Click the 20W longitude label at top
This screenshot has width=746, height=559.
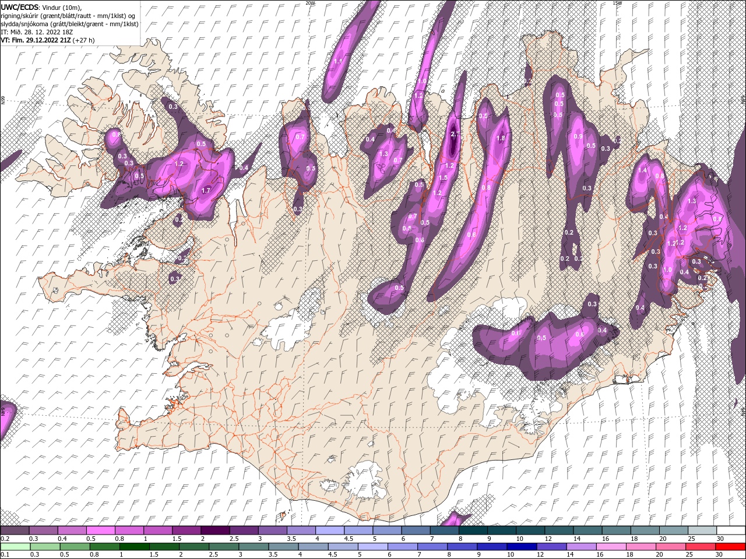tap(310, 3)
